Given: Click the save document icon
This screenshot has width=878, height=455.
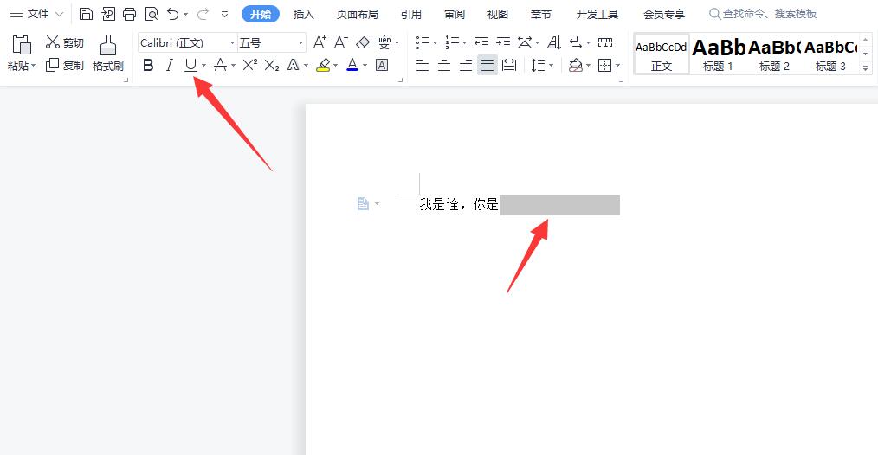Looking at the screenshot, I should click(x=86, y=14).
